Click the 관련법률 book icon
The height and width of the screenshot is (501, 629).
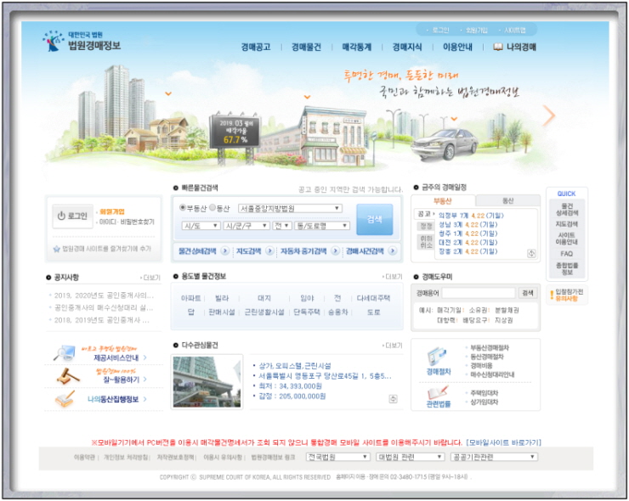pos(438,392)
